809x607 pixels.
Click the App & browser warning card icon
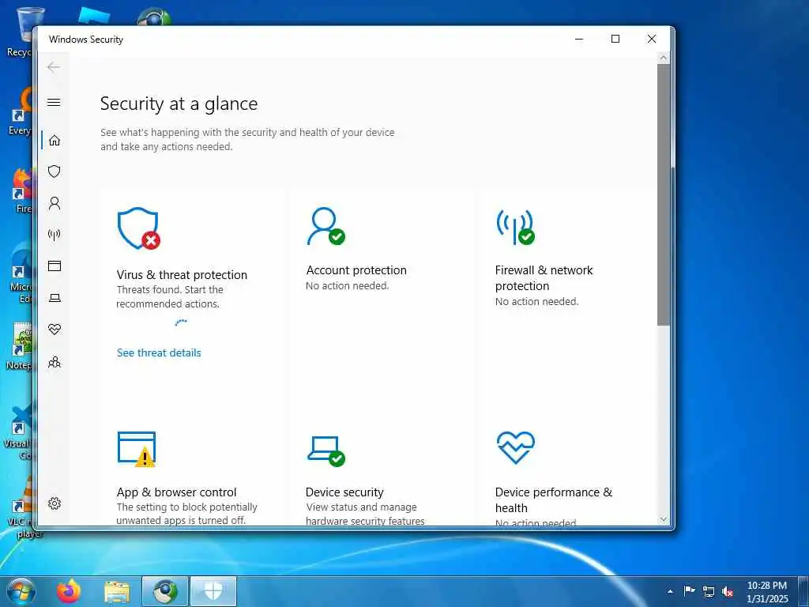point(137,449)
